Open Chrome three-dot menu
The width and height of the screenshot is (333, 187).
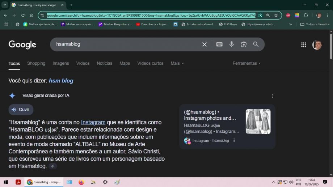click(x=328, y=15)
